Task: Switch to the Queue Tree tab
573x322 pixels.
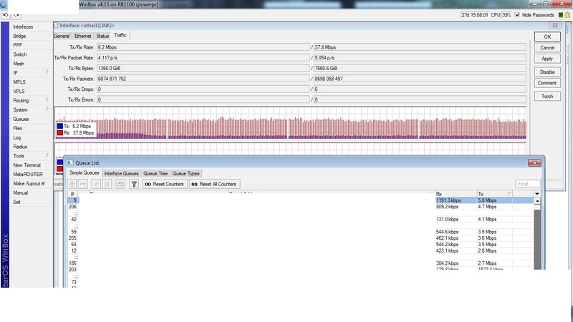Action: (x=155, y=173)
